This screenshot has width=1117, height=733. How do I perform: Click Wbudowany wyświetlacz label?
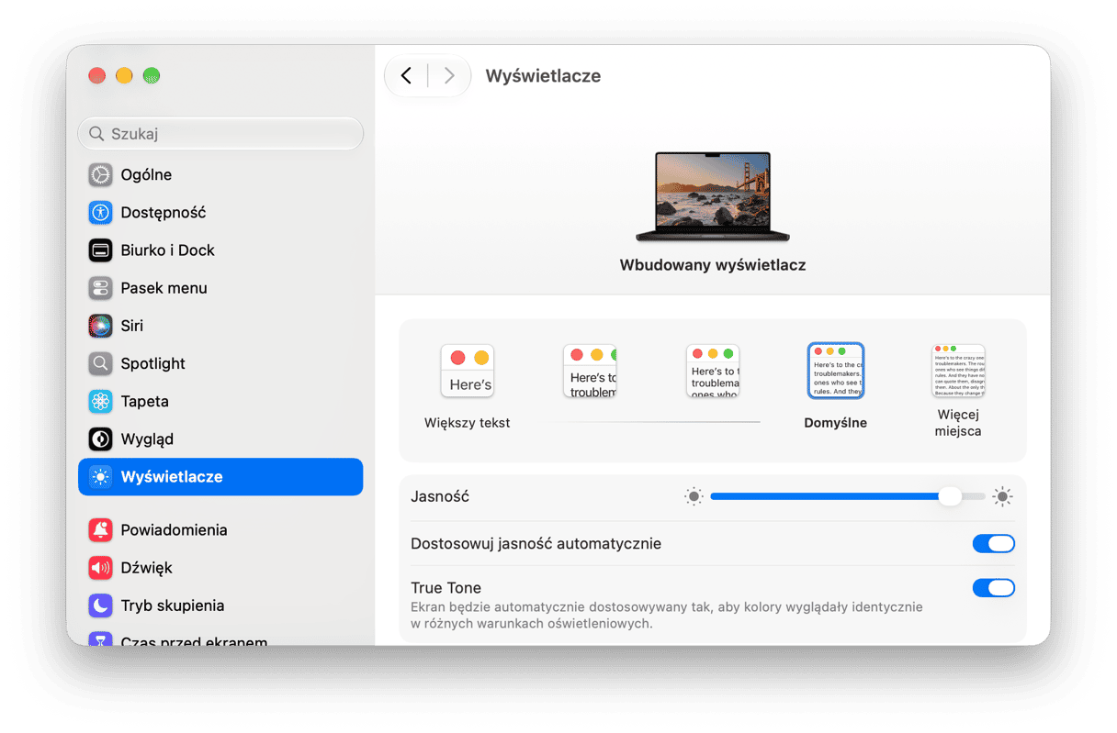pos(713,265)
